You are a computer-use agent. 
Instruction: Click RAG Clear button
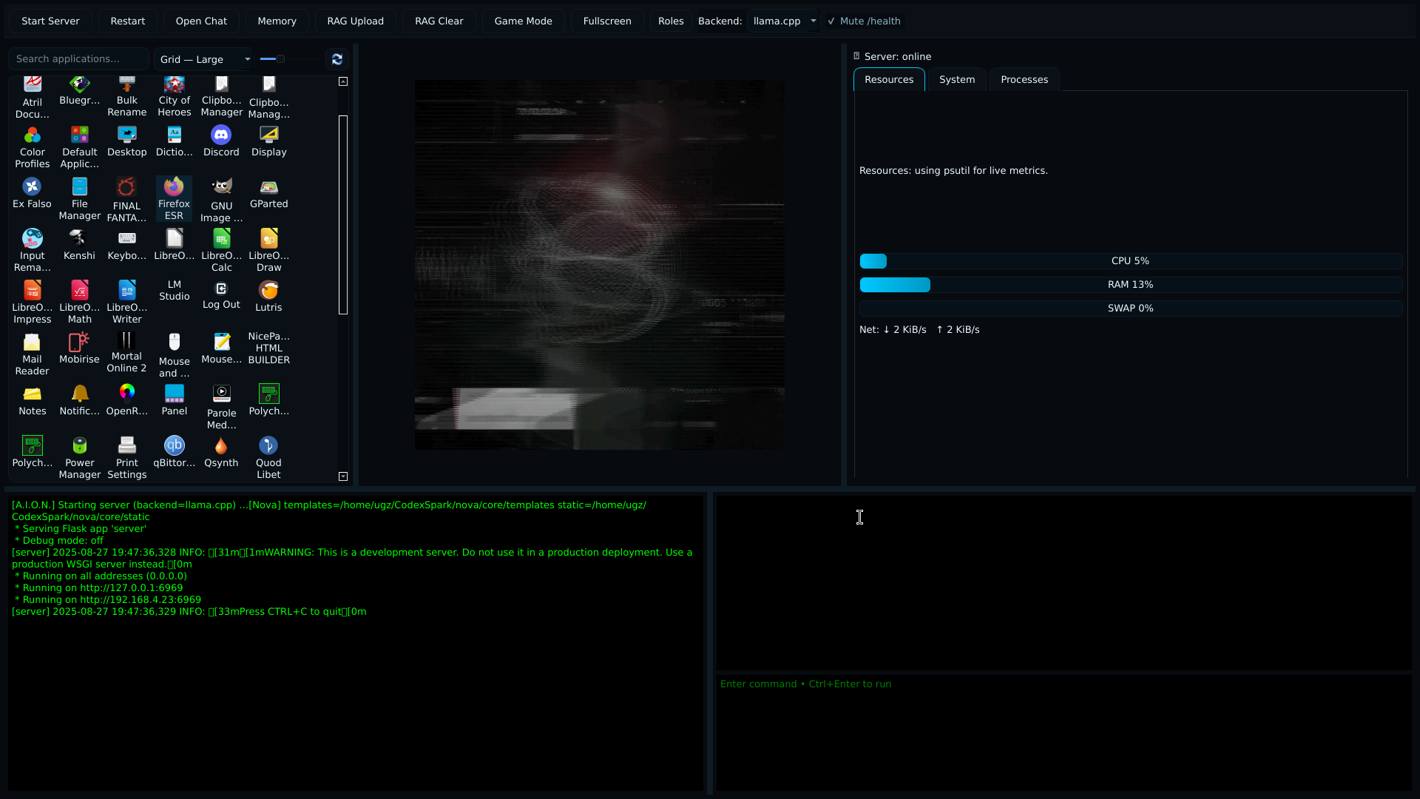439,21
